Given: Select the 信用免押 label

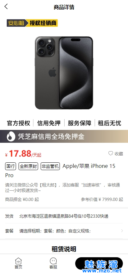Looking at the screenshot, I should pos(49,123).
